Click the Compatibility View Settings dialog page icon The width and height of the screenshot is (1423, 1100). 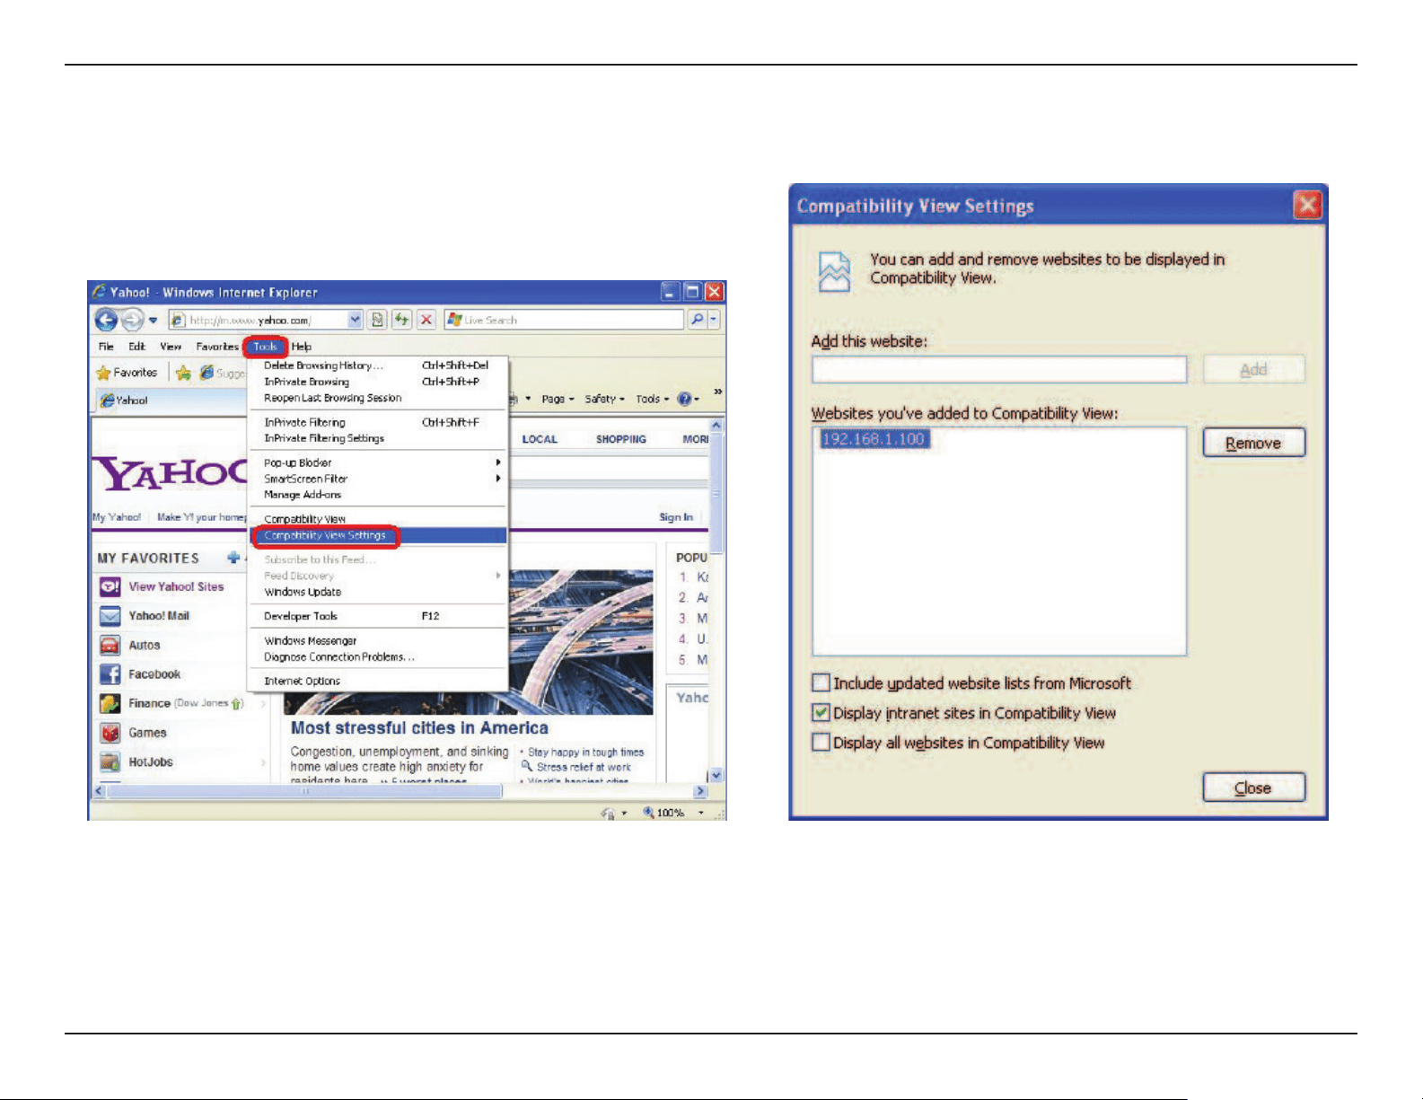pyautogui.click(x=834, y=272)
